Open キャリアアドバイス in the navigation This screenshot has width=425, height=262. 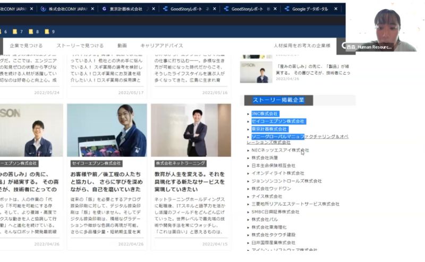(161, 46)
